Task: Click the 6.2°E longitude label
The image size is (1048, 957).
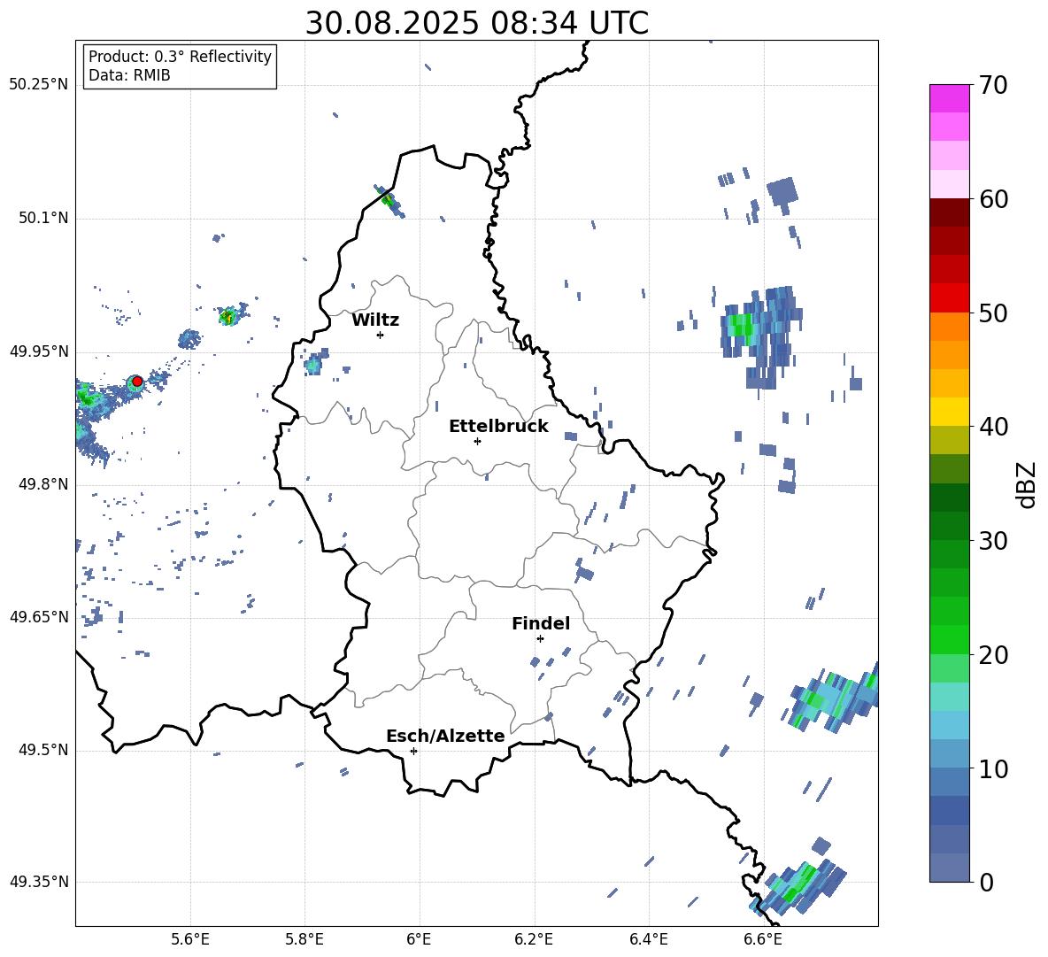Action: click(x=534, y=939)
